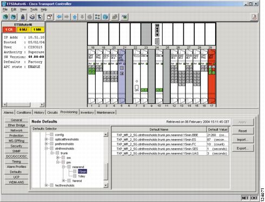Image resolution: width=265 pixels, height=202 pixels.
Task: Open the File menu
Action: 5,10
